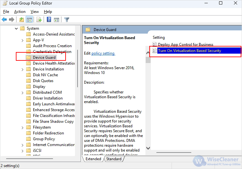The width and height of the screenshot is (242, 169).
Task: Click the Up one level folder icon
Action: [22, 20]
